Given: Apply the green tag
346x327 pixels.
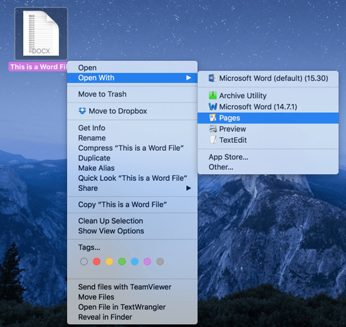Looking at the screenshot, I should click(122, 261).
